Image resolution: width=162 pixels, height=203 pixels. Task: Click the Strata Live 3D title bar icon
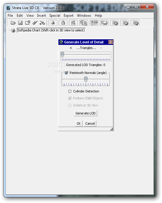pyautogui.click(x=8, y=8)
